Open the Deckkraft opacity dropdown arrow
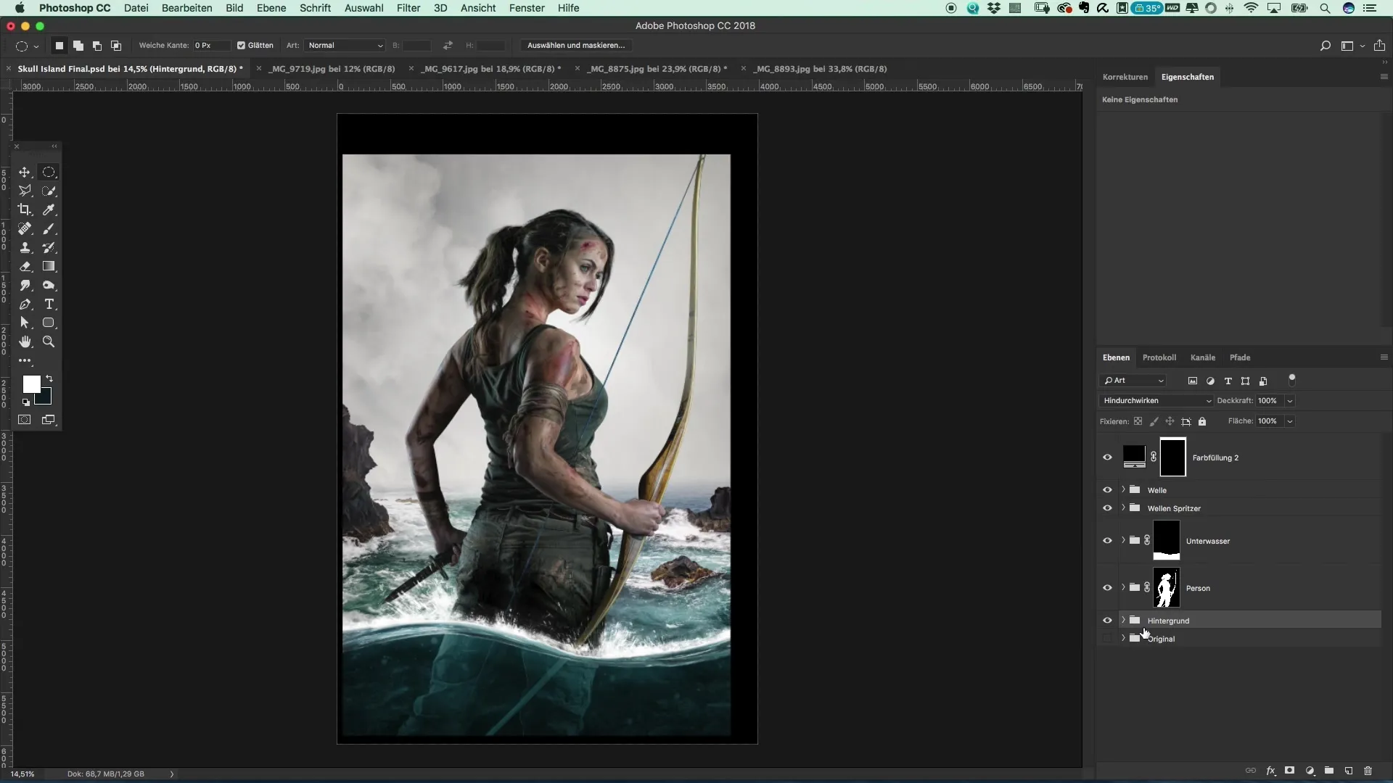 [x=1290, y=401]
